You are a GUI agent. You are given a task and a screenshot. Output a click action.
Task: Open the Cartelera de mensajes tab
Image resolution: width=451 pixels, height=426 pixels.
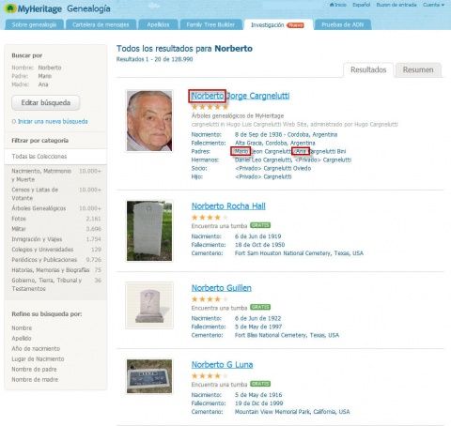[101, 24]
